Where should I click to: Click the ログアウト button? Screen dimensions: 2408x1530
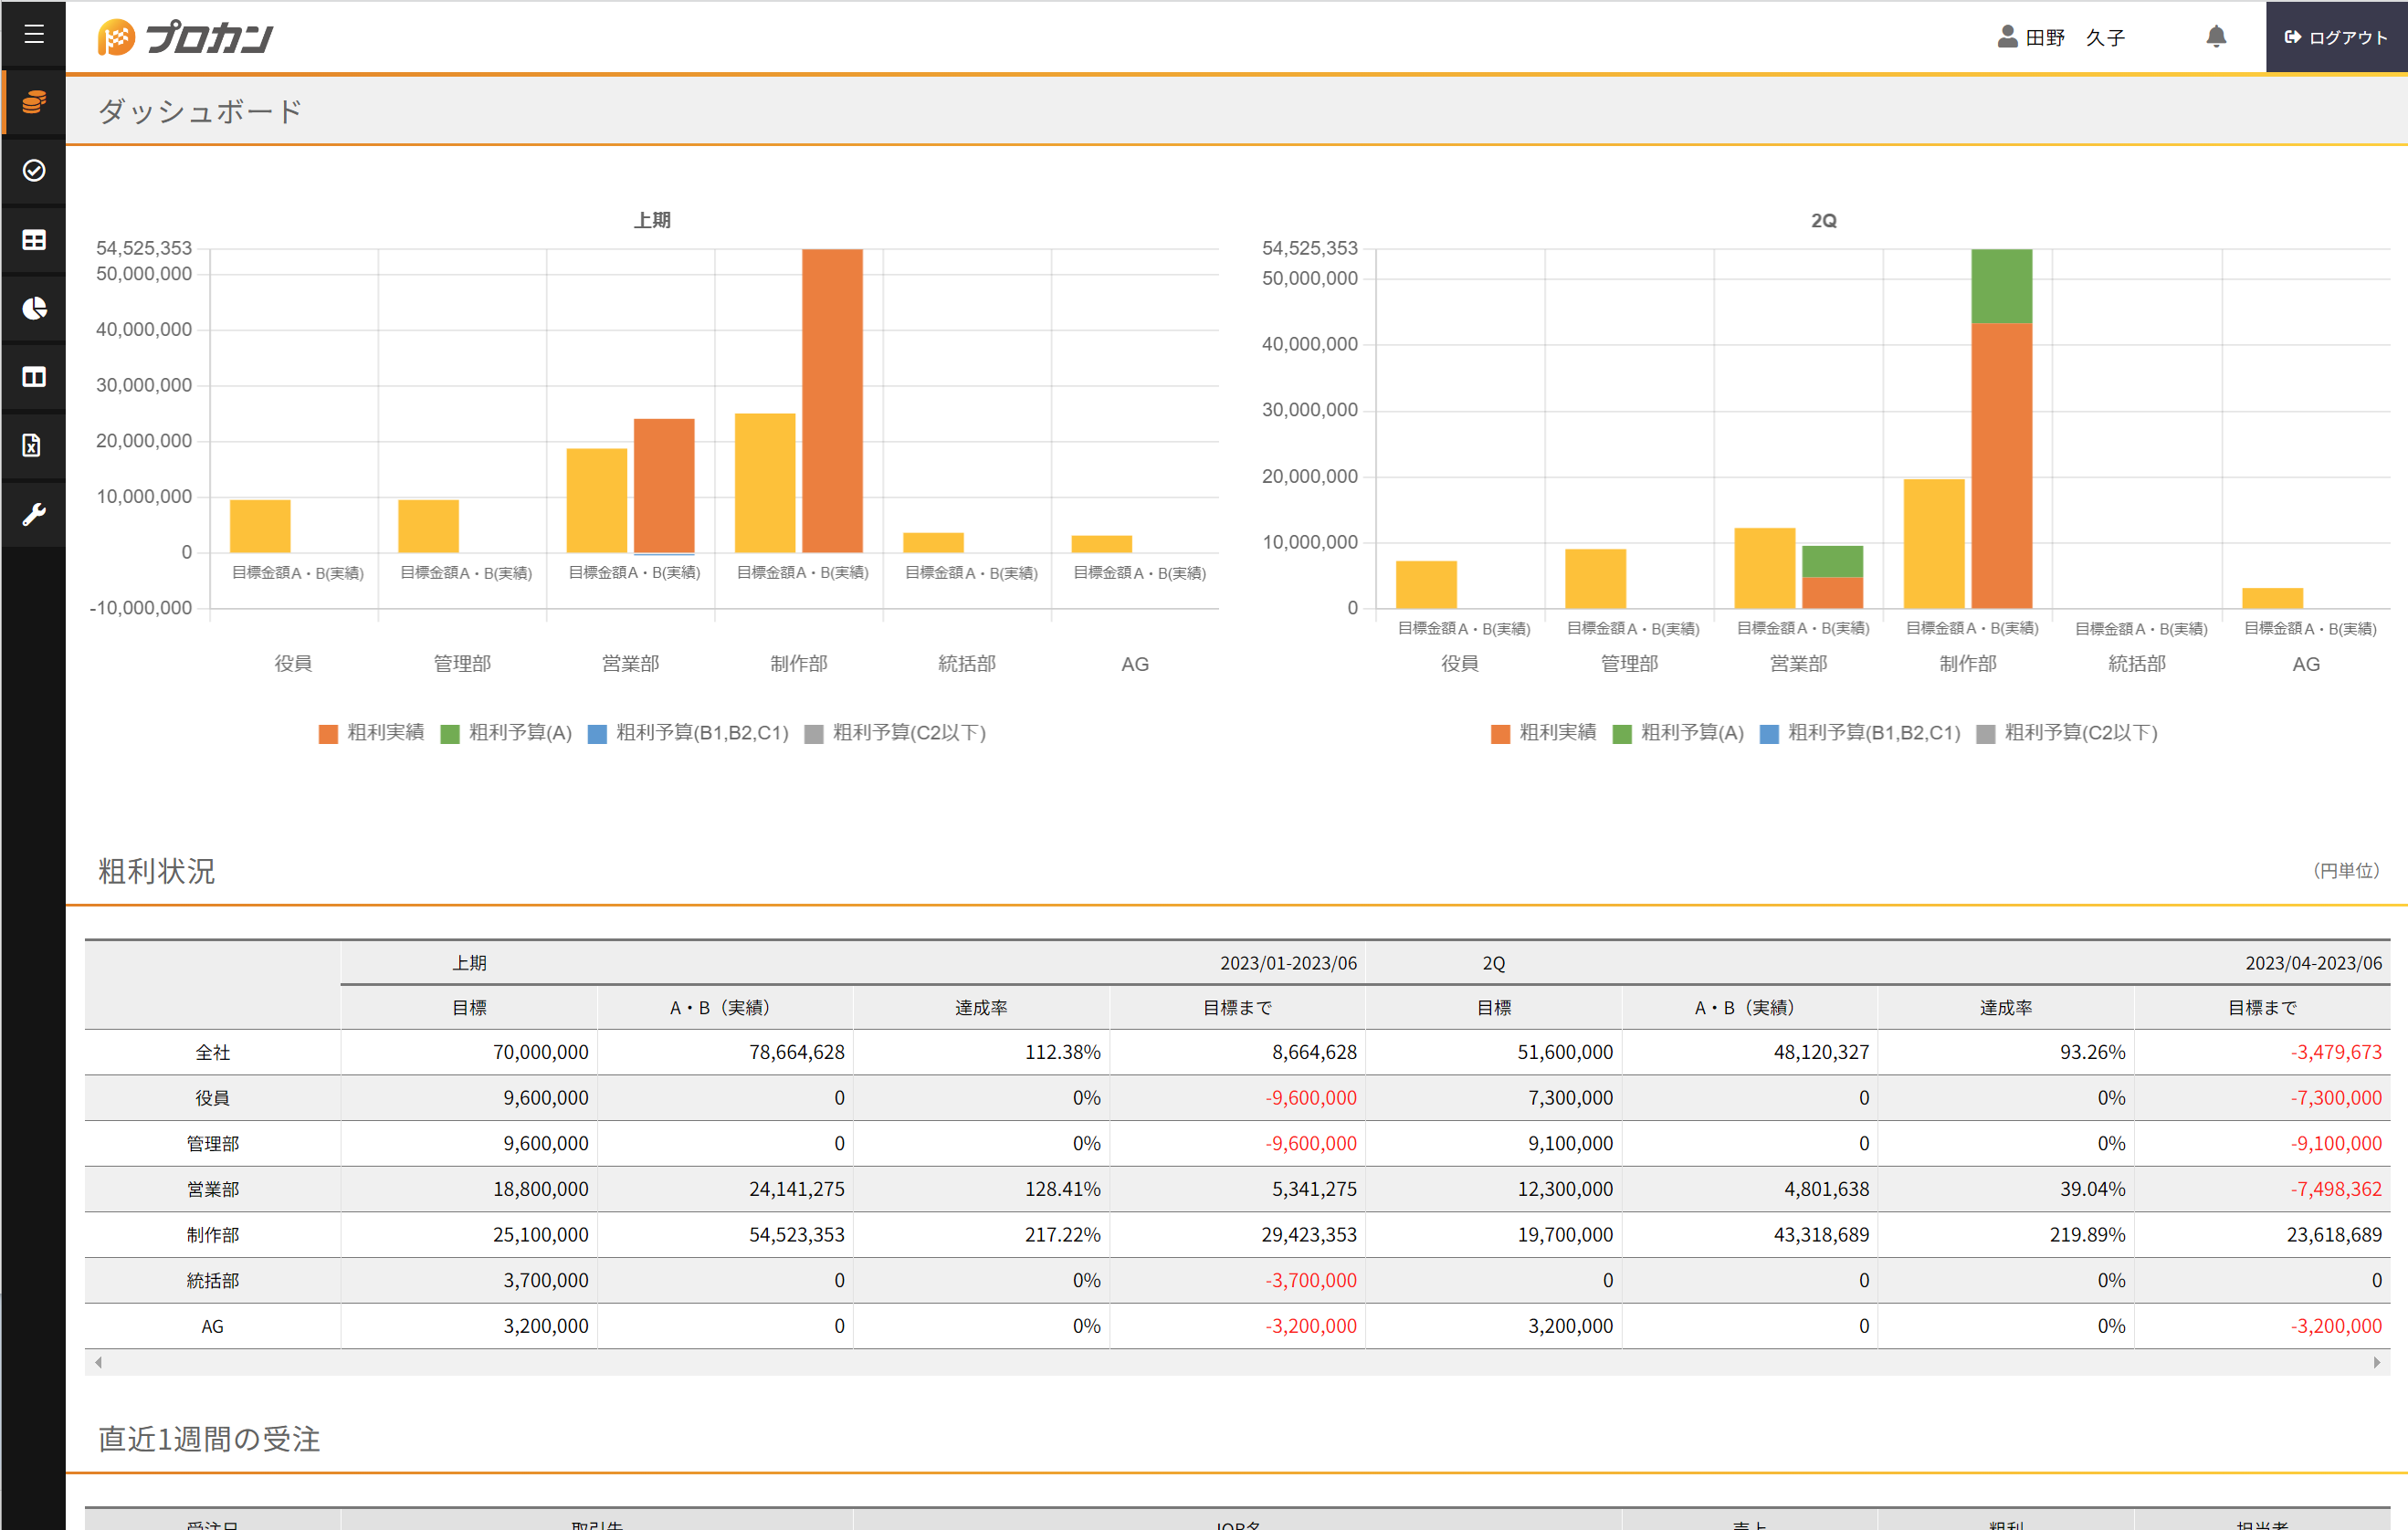(x=2335, y=37)
